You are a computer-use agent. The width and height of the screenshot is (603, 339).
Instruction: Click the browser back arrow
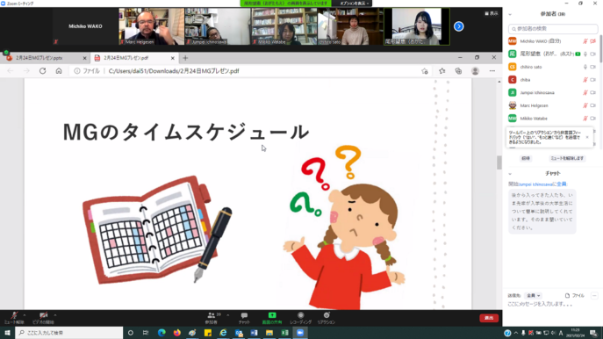click(11, 71)
